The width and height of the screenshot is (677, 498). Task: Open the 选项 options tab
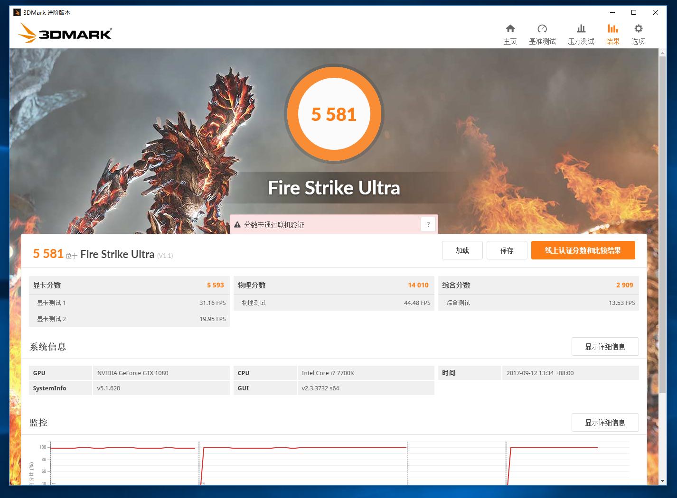(x=638, y=35)
